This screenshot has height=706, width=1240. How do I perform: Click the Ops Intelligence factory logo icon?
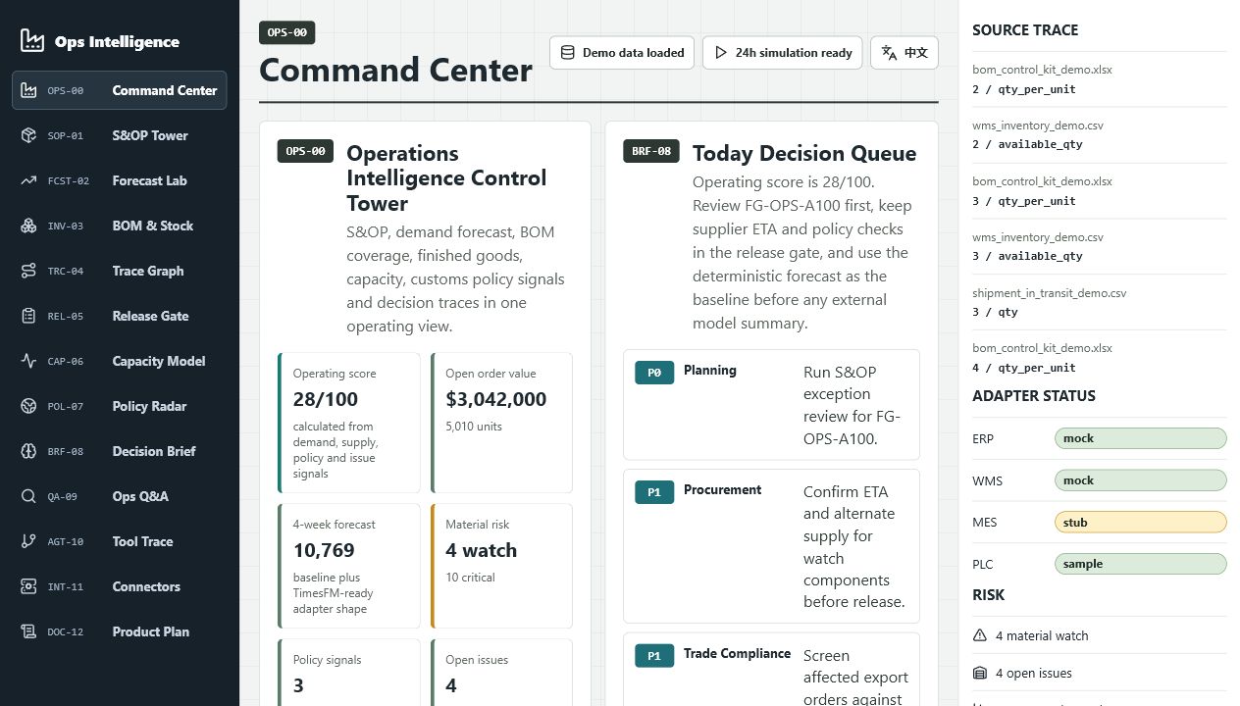(32, 40)
